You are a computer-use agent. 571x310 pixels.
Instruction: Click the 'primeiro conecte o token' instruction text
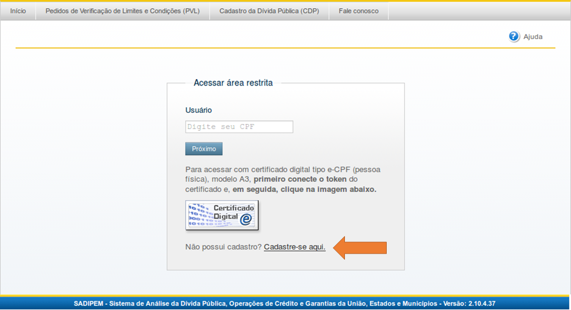(300, 179)
